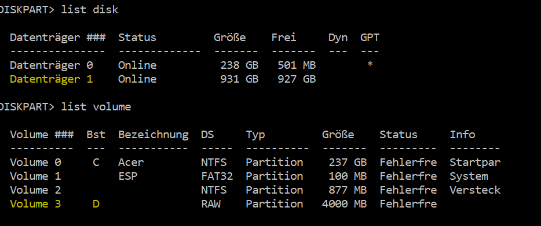This screenshot has height=226, width=541.
Task: Click the '4000 MB' size value
Action: (344, 204)
